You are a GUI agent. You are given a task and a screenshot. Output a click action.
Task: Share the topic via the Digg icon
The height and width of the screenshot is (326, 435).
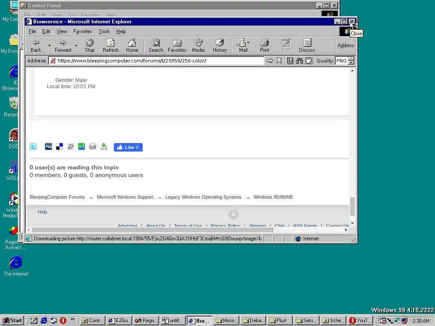tap(48, 146)
